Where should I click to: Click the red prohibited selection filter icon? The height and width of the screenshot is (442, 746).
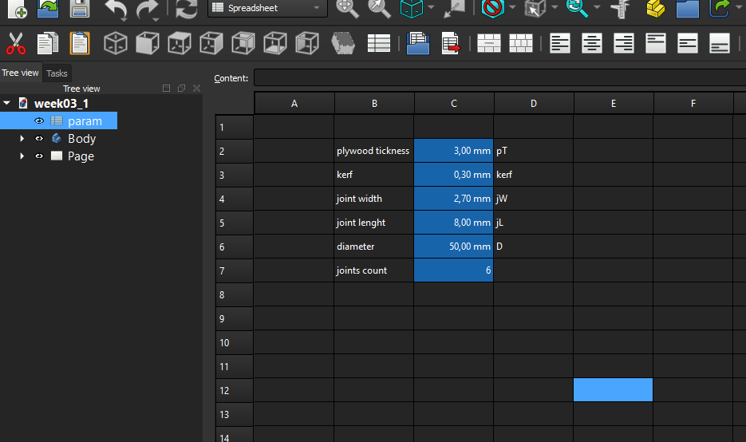[493, 8]
